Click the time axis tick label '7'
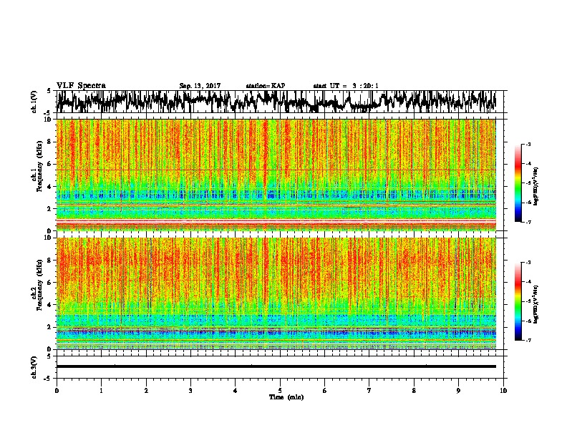 [x=369, y=391]
